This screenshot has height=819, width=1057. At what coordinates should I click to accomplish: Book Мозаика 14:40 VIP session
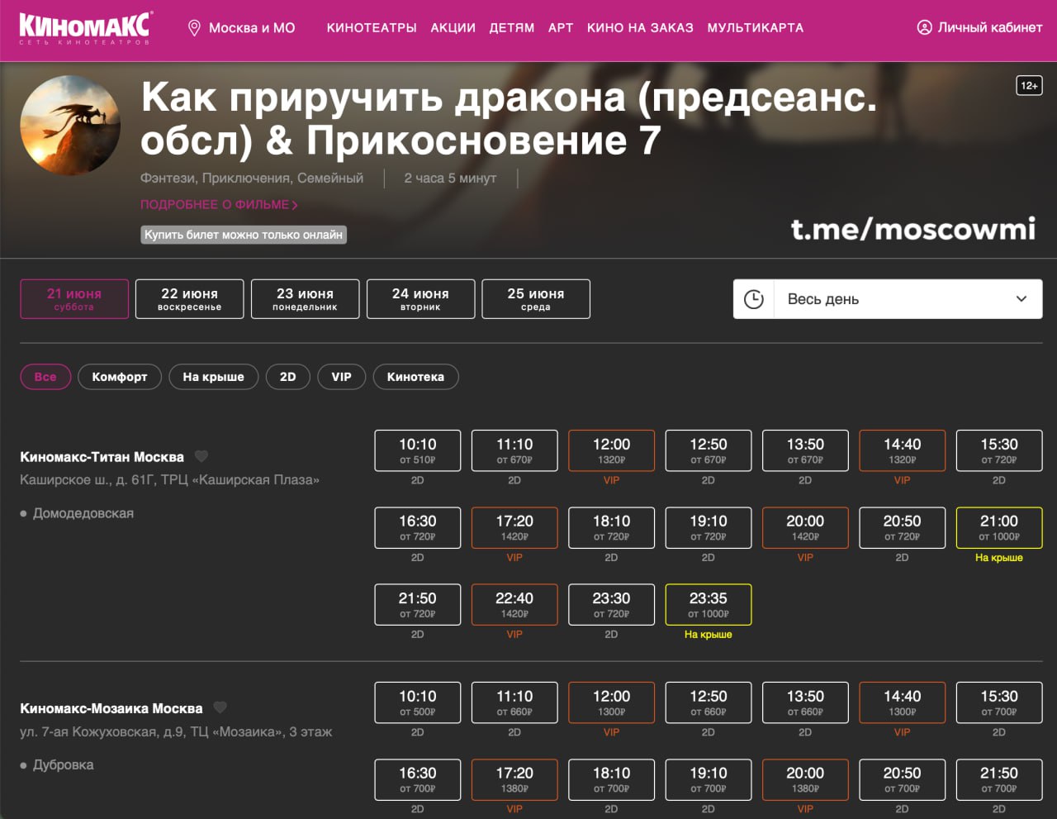(x=903, y=702)
